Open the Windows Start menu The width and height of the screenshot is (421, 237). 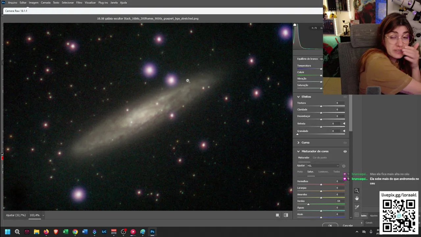coord(8,232)
